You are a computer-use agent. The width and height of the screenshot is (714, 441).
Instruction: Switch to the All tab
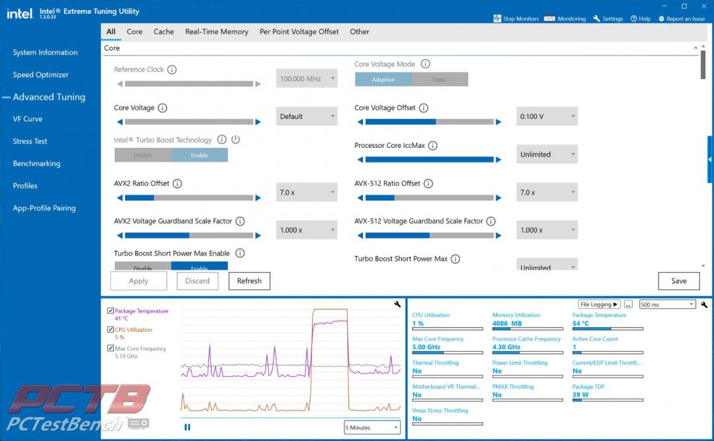[110, 32]
